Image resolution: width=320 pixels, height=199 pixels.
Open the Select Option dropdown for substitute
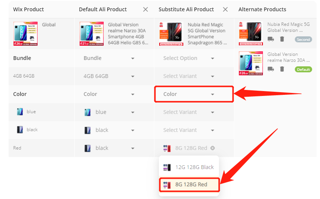(189, 58)
